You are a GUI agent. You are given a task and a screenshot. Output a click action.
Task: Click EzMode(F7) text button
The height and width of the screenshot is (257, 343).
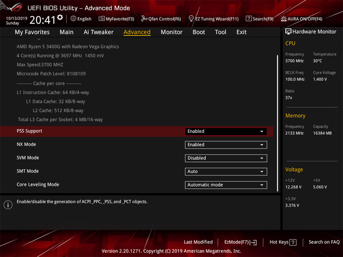[x=236, y=242]
